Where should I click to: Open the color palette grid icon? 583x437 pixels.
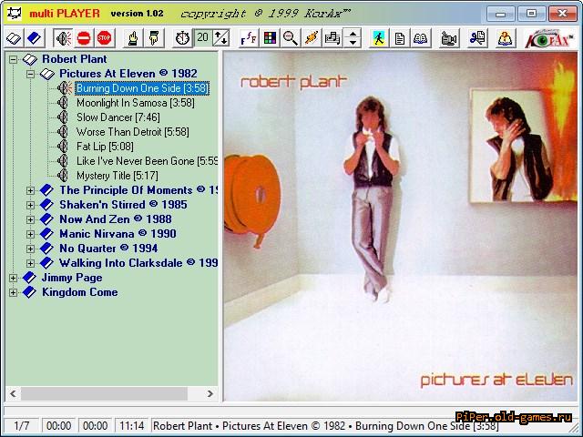(x=270, y=38)
